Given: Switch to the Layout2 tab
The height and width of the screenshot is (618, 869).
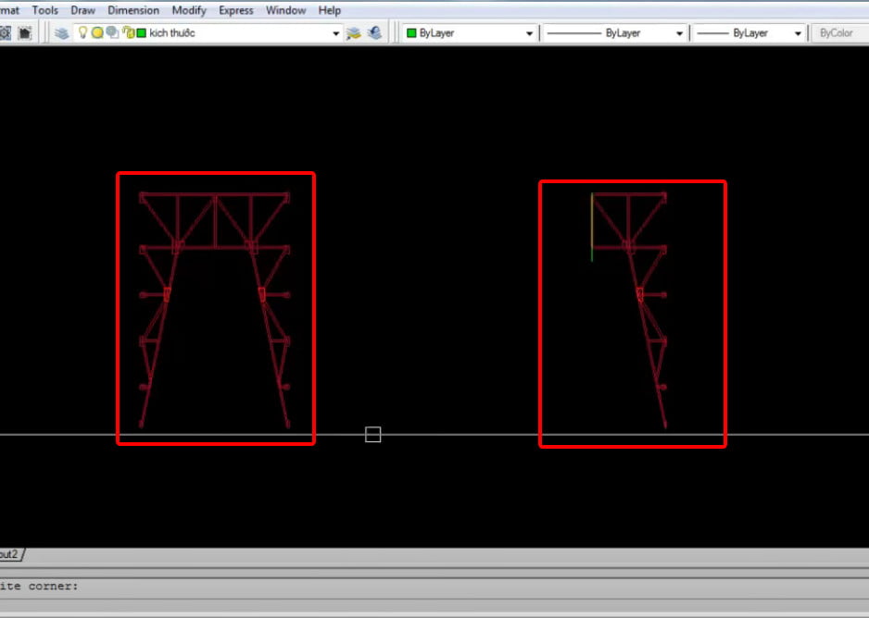Looking at the screenshot, I should coord(9,554).
